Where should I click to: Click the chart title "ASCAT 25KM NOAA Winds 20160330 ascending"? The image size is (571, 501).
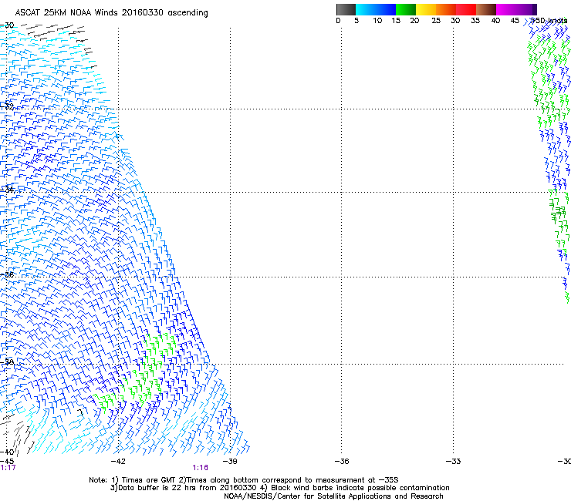[111, 13]
